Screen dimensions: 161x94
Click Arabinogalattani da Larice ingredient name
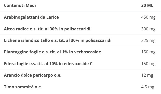31,17
